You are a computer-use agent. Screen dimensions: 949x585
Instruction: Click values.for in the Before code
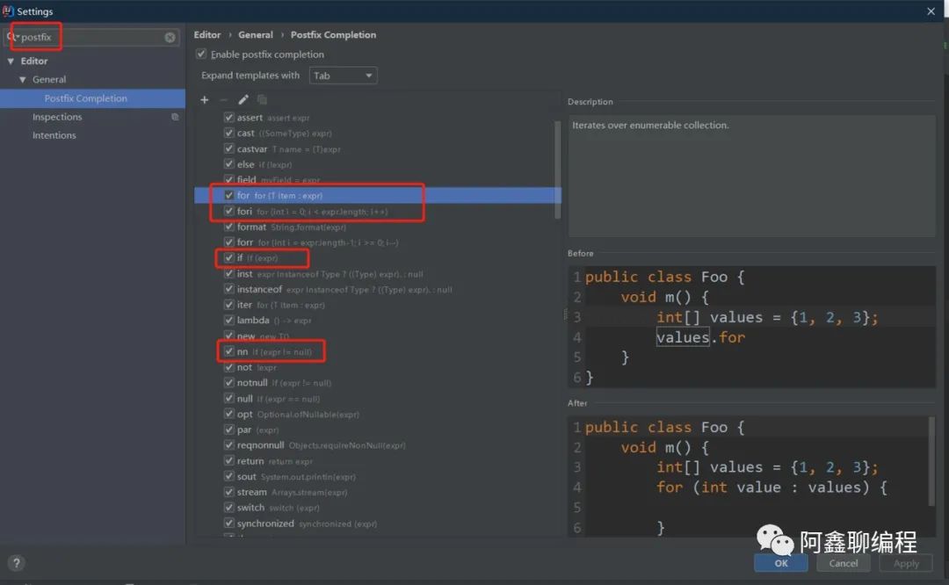click(700, 337)
